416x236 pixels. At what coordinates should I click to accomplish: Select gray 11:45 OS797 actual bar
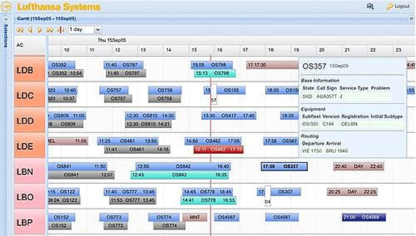pos(126,73)
